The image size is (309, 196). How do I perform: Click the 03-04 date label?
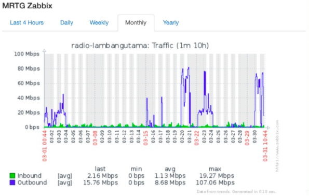66,136
